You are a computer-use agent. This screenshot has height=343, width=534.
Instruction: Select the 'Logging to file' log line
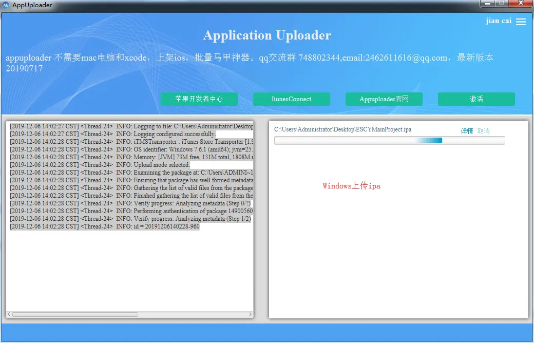[x=131, y=126]
